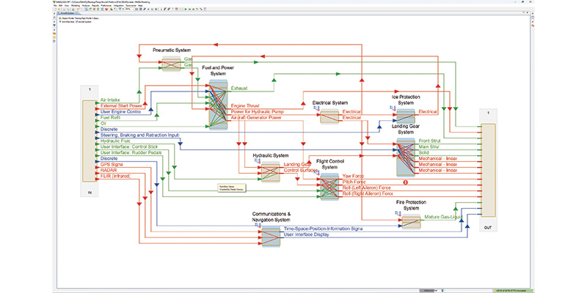Select the IN input port block
The width and height of the screenshot is (587, 293).
[x=90, y=141]
